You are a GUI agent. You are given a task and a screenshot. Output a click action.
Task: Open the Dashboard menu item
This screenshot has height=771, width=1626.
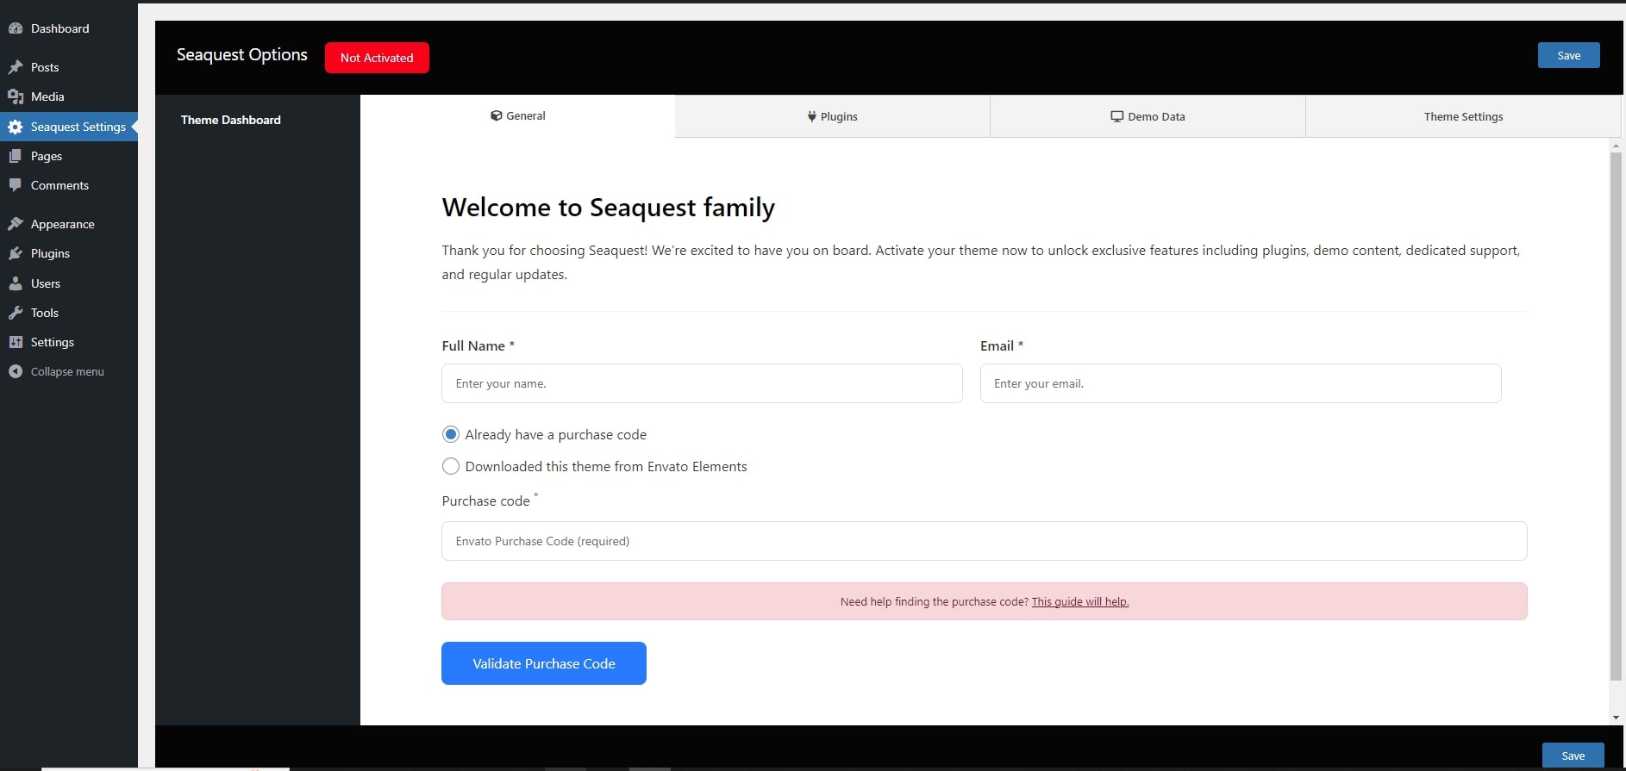pos(69,28)
